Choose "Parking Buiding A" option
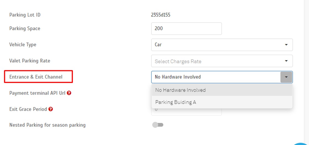Screen dimensions: 309x145 [175, 102]
